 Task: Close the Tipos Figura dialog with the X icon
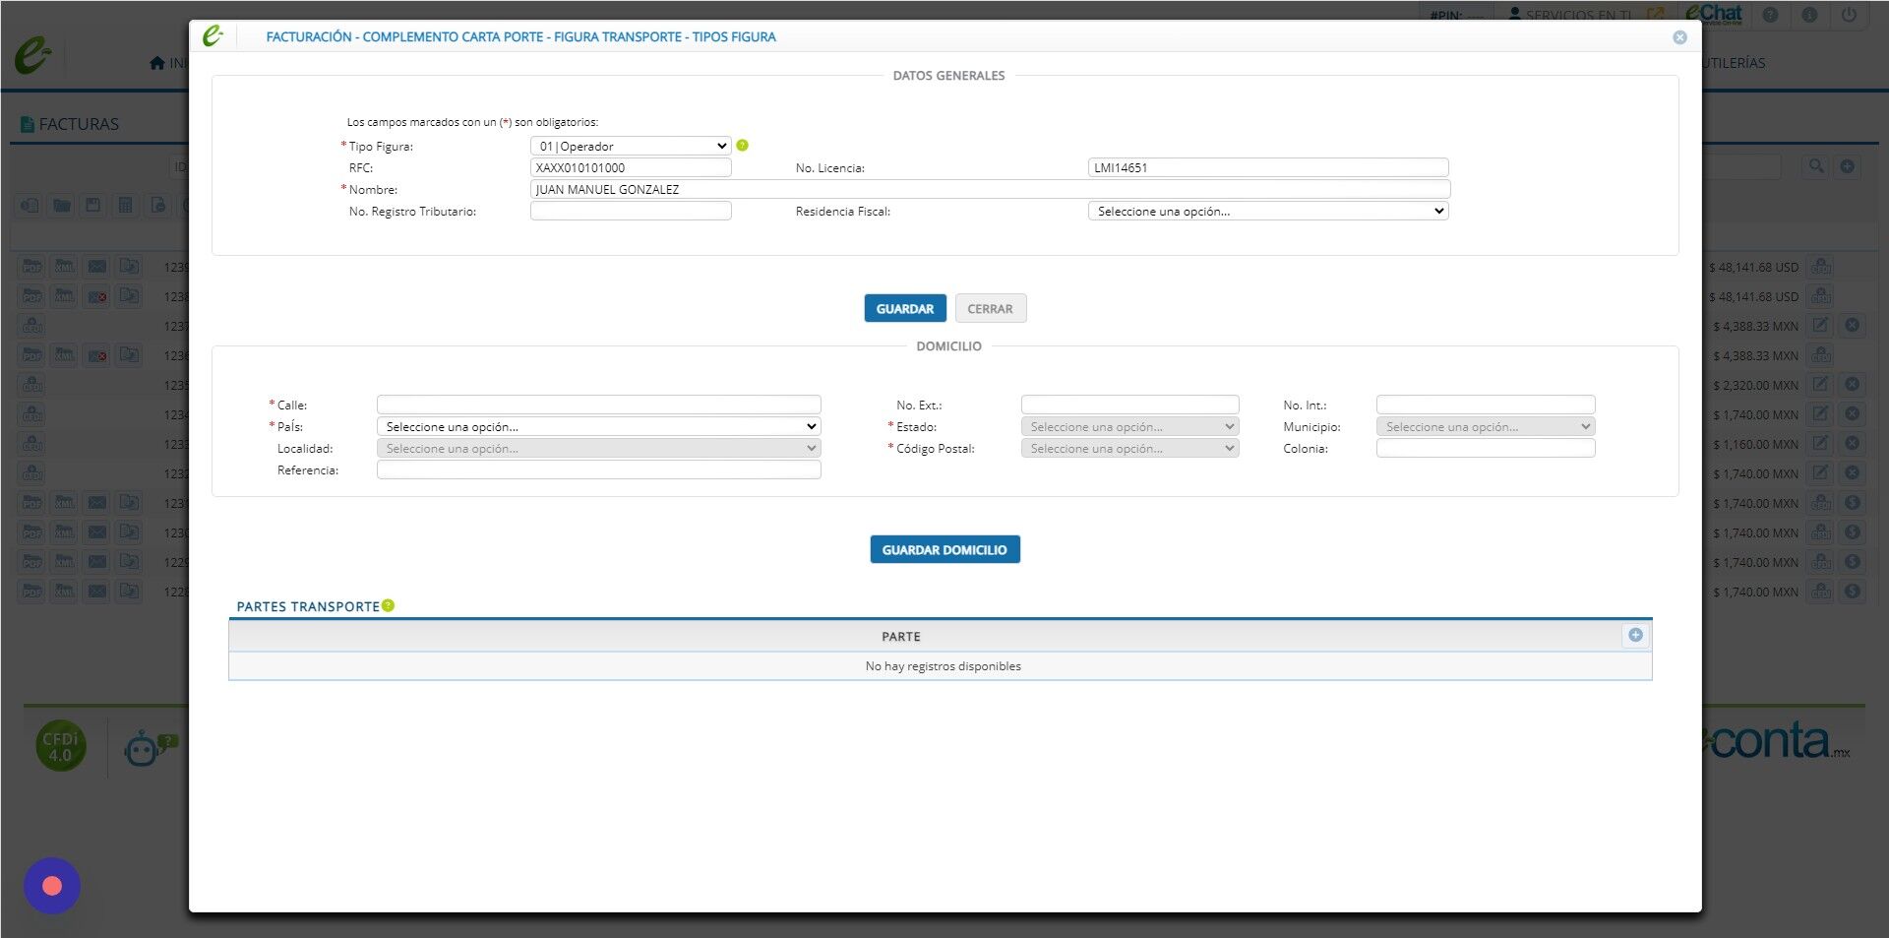click(x=1679, y=37)
